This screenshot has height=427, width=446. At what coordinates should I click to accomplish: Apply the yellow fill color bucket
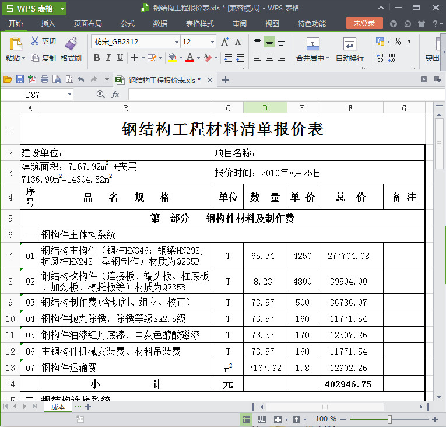point(173,58)
